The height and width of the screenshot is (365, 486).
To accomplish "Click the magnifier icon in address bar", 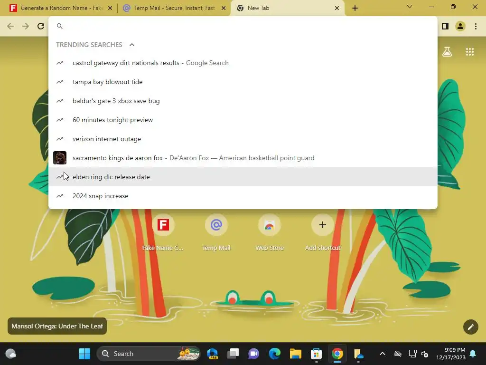I will click(x=60, y=26).
